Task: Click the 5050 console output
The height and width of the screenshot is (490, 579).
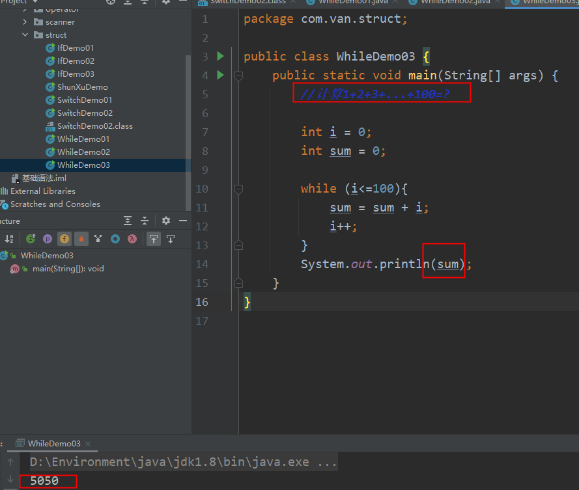Action: (44, 481)
